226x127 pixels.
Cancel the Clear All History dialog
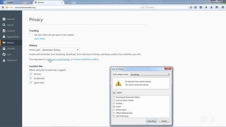click(164, 121)
